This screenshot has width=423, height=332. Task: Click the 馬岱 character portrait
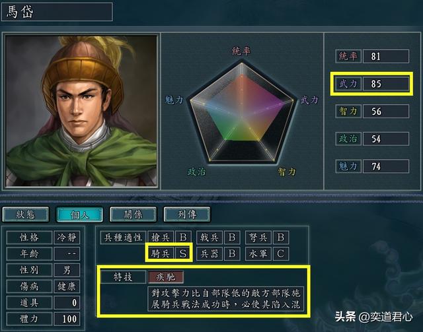tap(81, 111)
